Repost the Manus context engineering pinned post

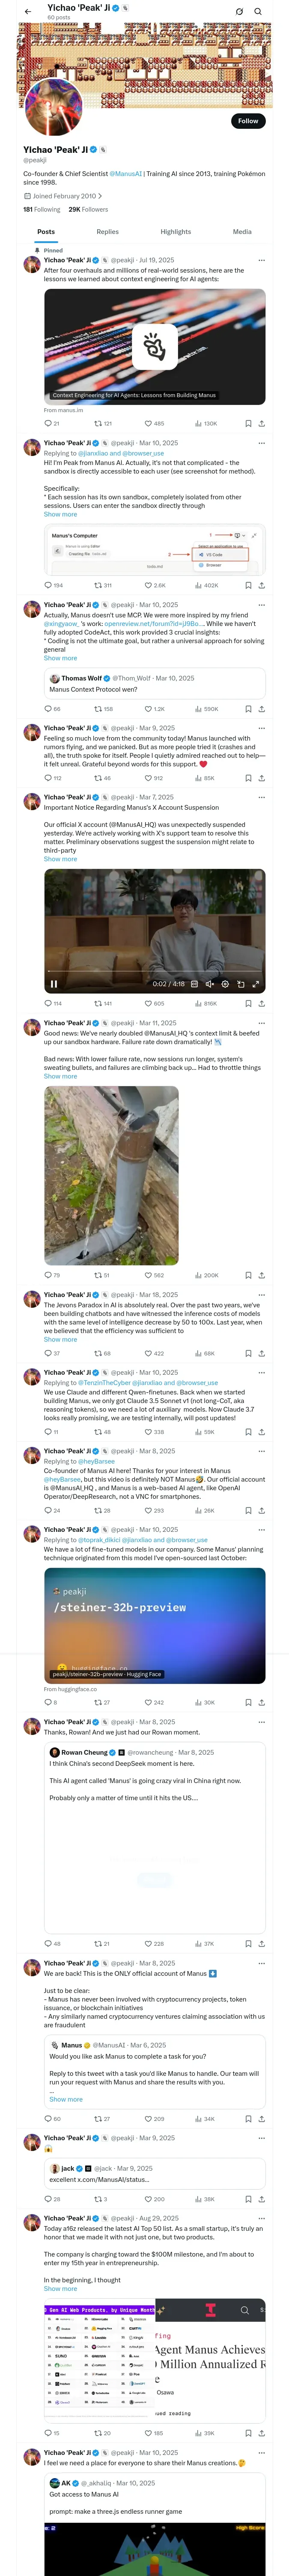pyautogui.click(x=98, y=423)
